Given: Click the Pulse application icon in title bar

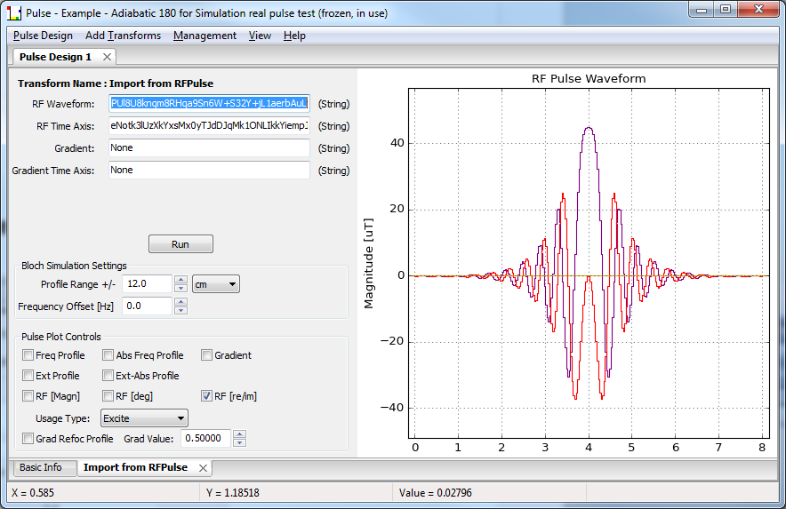Looking at the screenshot, I should [x=14, y=13].
